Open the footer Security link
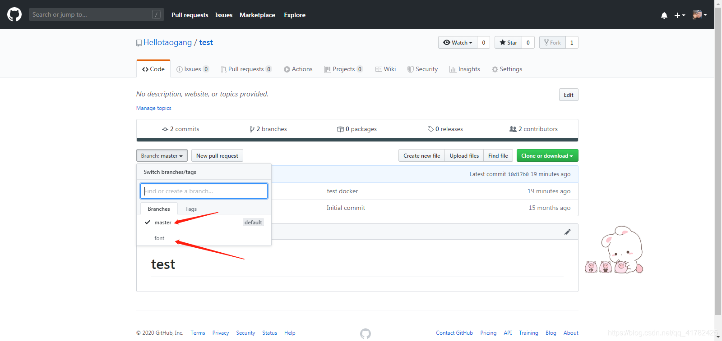The image size is (722, 341). point(245,333)
